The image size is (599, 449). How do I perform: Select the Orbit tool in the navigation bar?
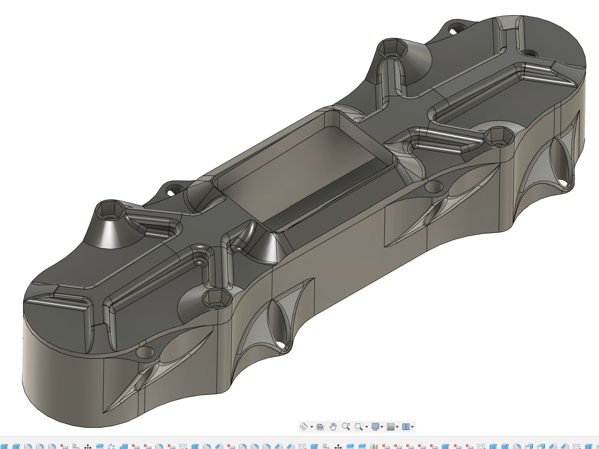(x=304, y=427)
